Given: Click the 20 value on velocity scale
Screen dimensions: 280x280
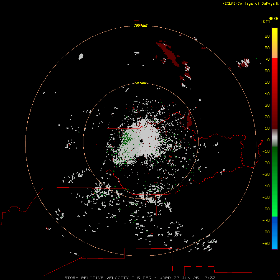Looking at the screenshot, I should [x=267, y=117].
